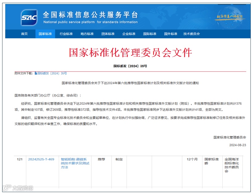Screen dimensions: 252x193
Task: Open plan number 20242525-T-469 link
Action: pyautogui.click(x=41, y=159)
